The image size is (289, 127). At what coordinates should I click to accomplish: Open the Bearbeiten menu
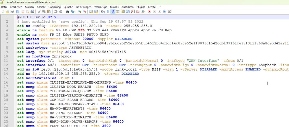tap(16, 7)
